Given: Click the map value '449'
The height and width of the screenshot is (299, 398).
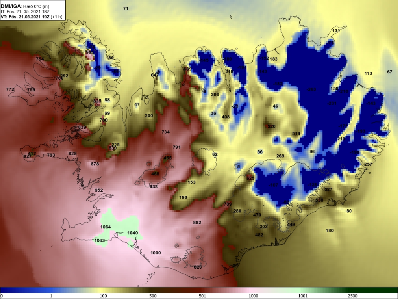Looking at the screenshot, I should (291, 224).
